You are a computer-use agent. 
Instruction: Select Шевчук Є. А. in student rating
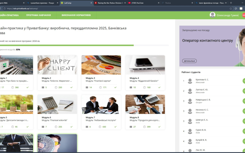click(202, 120)
